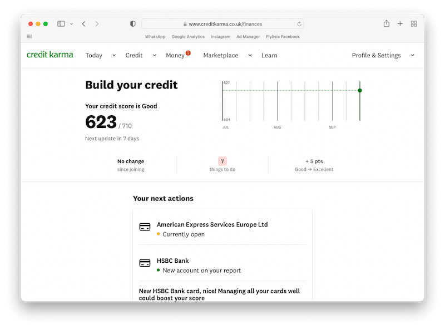Click the credit karma logo
445x329 pixels.
point(50,55)
